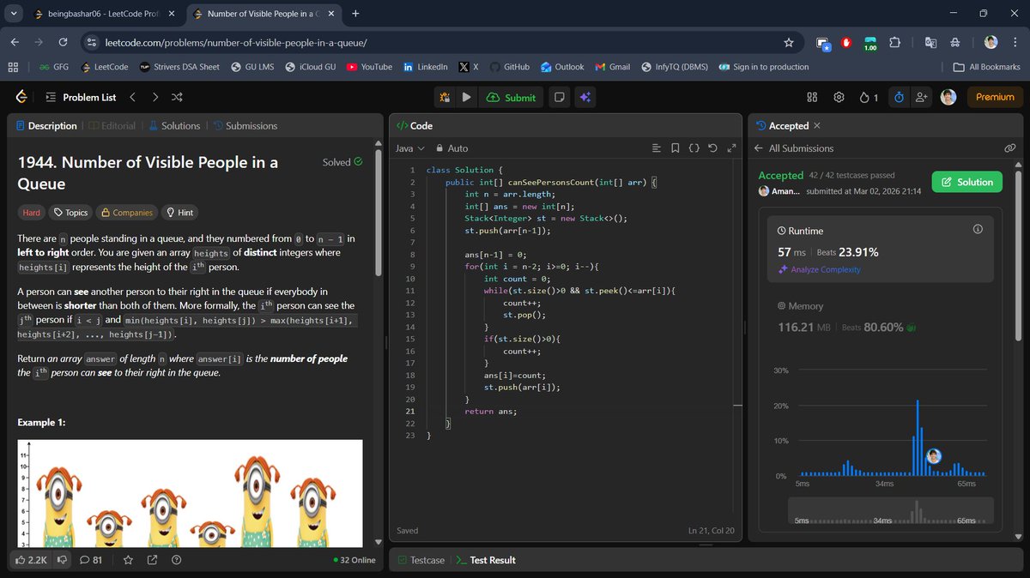Screen dimensions: 1030x578
Task: Like the problem thumbs up
Action: point(32,559)
